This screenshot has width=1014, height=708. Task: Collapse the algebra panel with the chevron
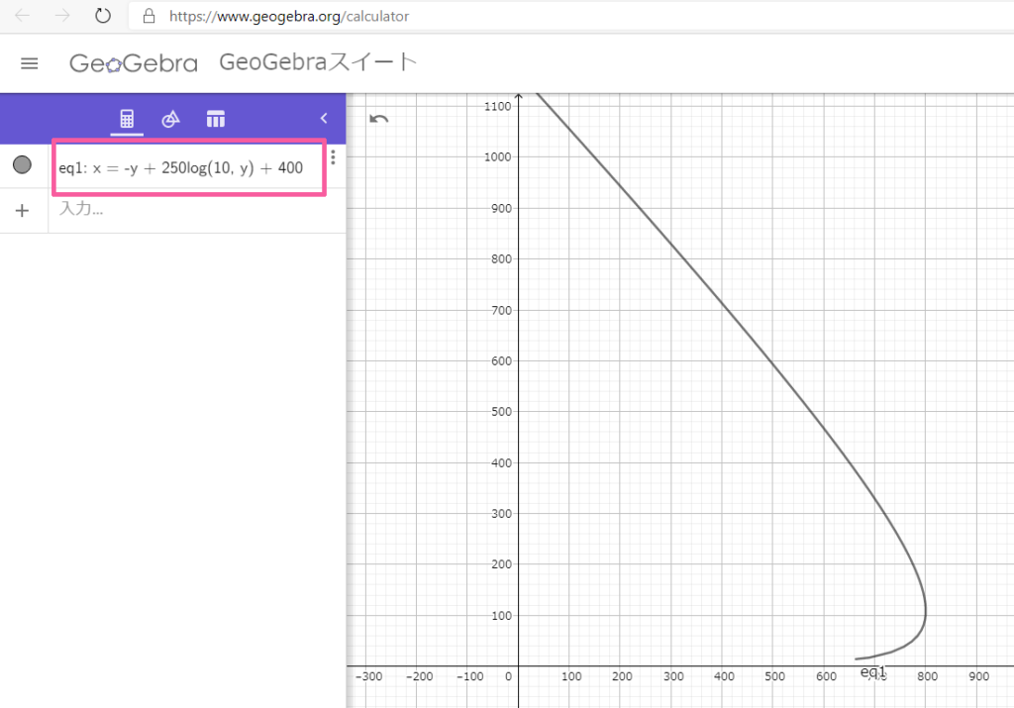(x=324, y=118)
